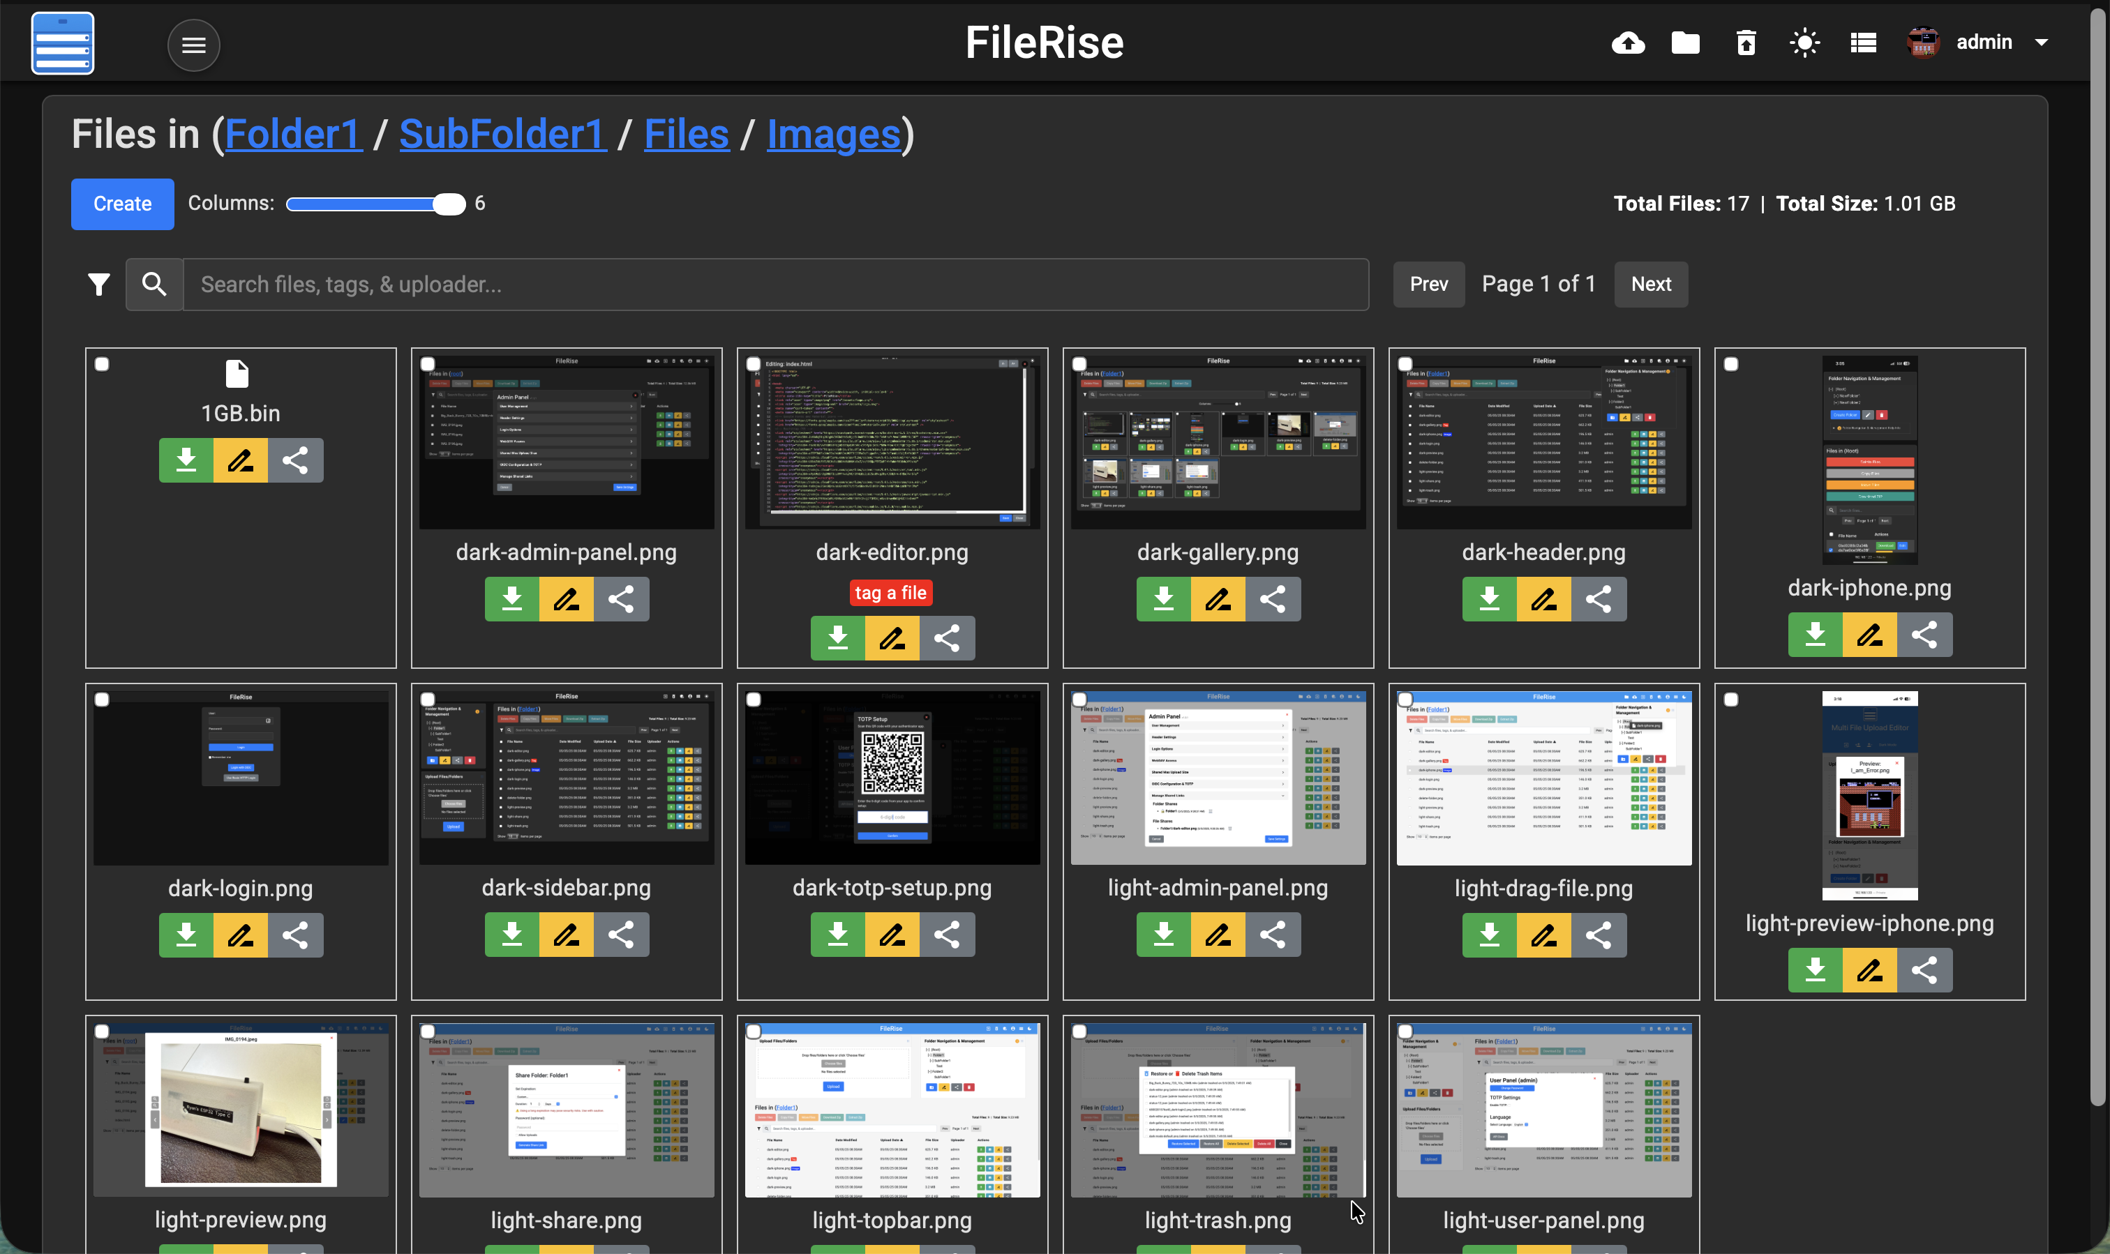Toggle light mode with sun icon
This screenshot has height=1254, width=2110.
point(1804,43)
